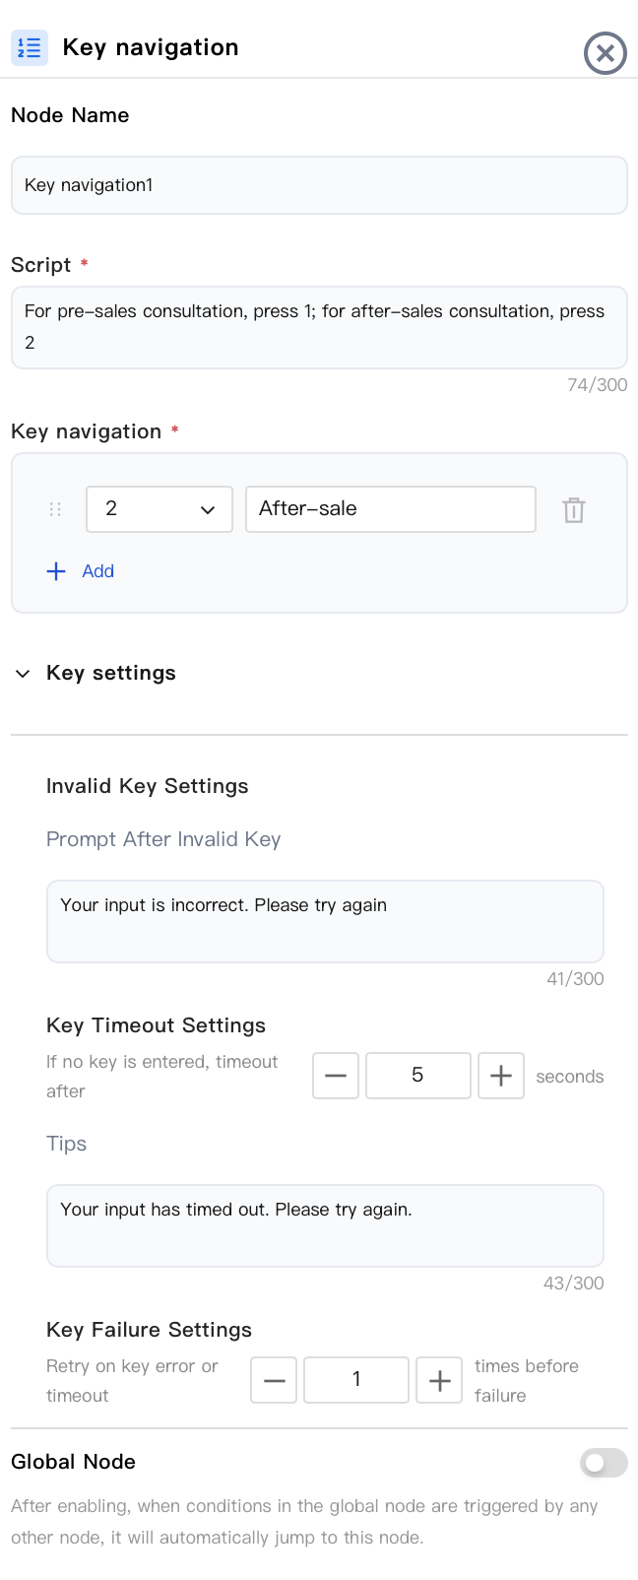Click the Add key navigation link
This screenshot has height=1580, width=638.
pos(97,571)
